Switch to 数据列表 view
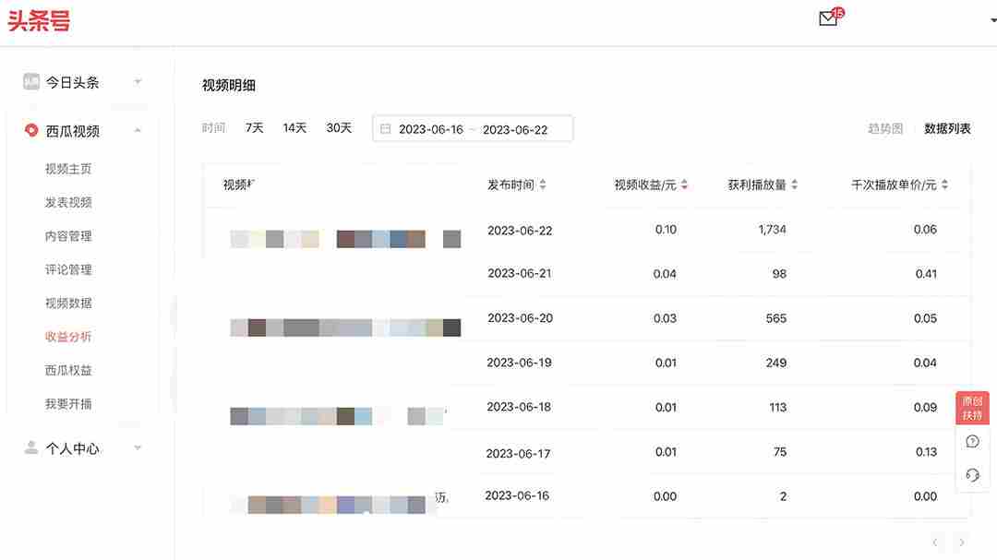The width and height of the screenshot is (997, 560). 947,128
